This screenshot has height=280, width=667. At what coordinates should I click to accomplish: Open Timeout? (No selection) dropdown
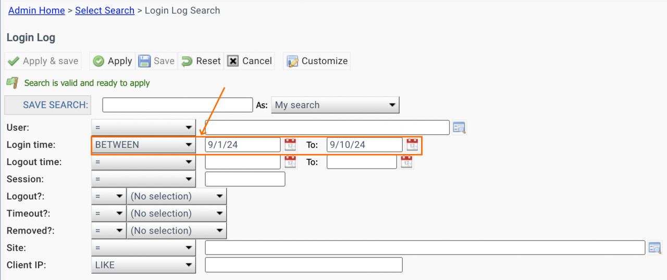tap(177, 213)
